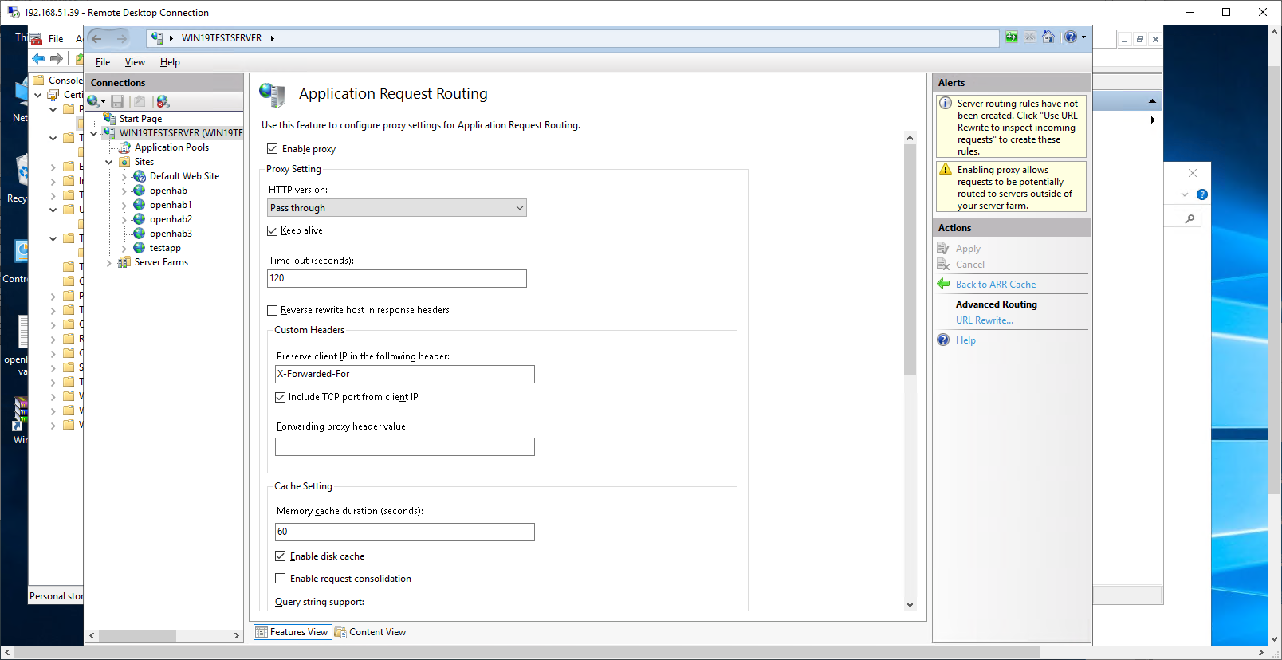1282x660 pixels.
Task: Open the HTTP version dropdown
Action: coord(397,208)
